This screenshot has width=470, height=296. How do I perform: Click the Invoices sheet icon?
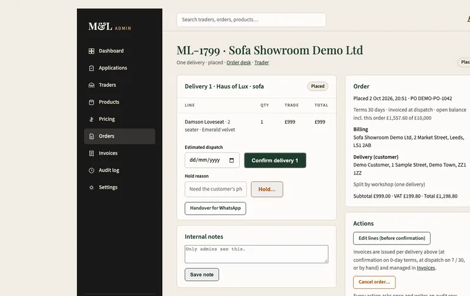92,154
